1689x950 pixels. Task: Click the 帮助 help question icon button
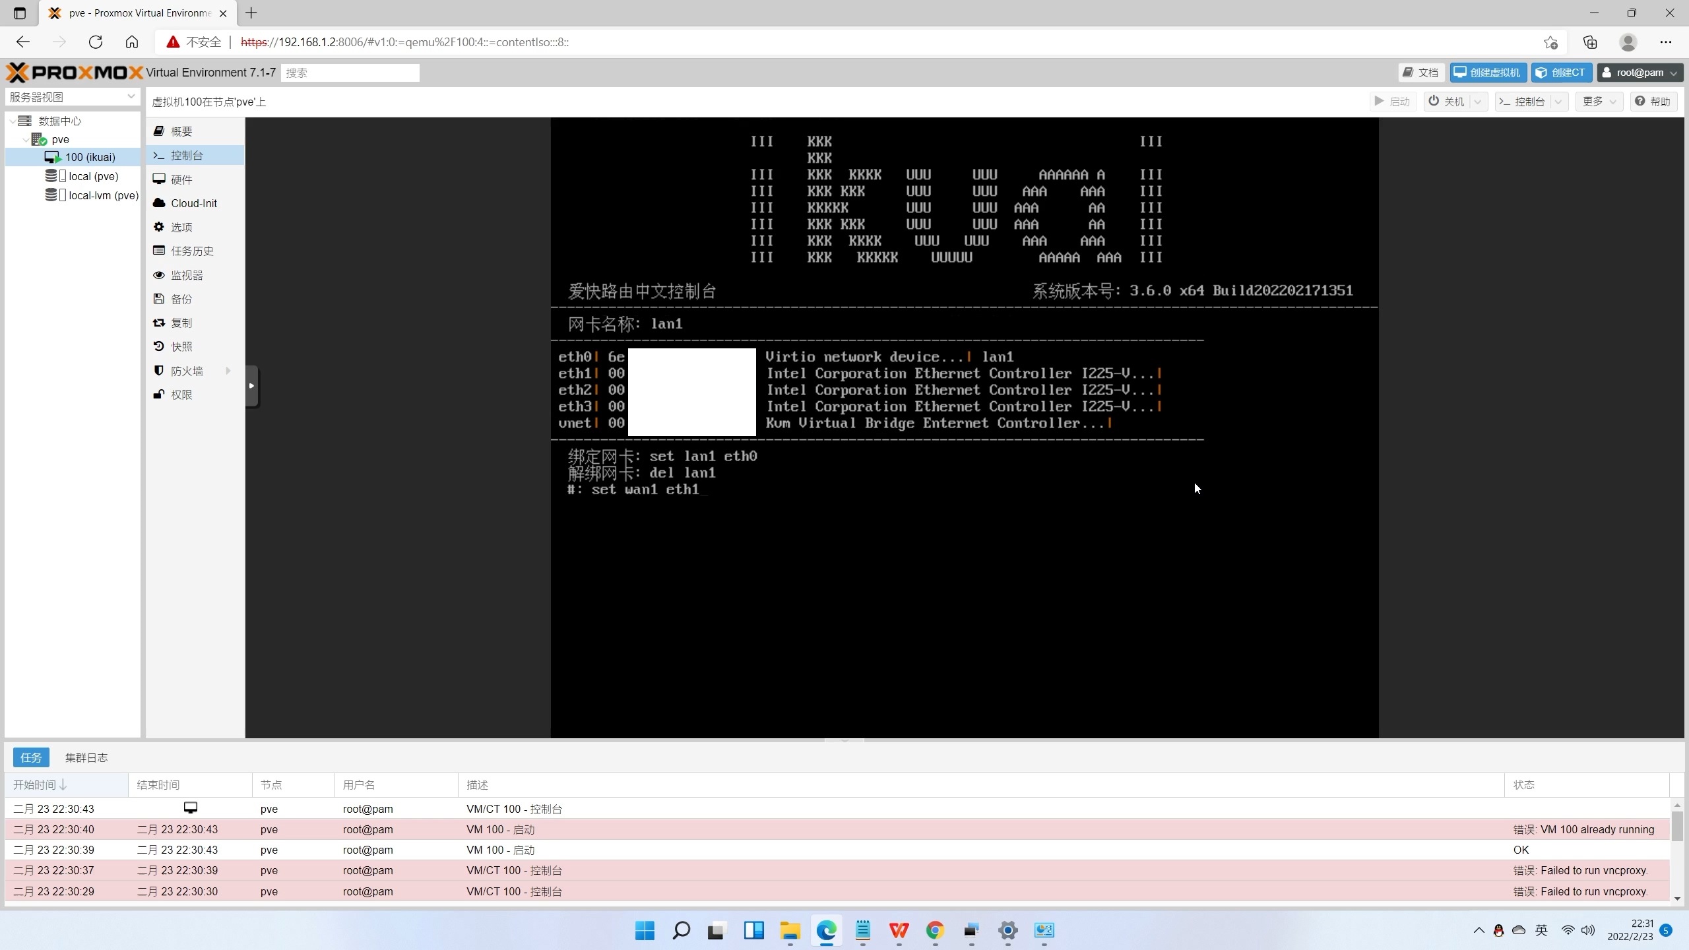(1653, 102)
